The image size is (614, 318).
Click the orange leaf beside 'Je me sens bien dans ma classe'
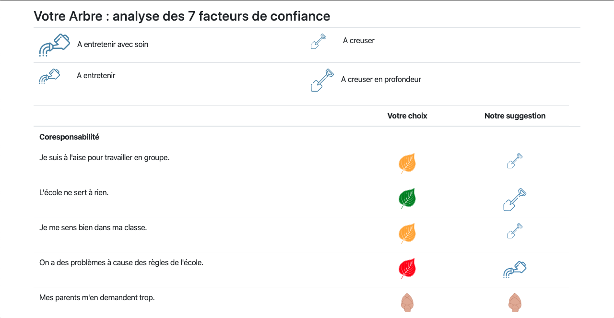(x=407, y=233)
